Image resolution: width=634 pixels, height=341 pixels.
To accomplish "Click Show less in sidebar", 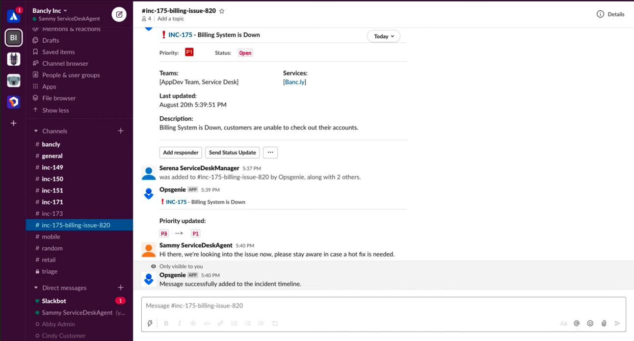I will click(55, 110).
